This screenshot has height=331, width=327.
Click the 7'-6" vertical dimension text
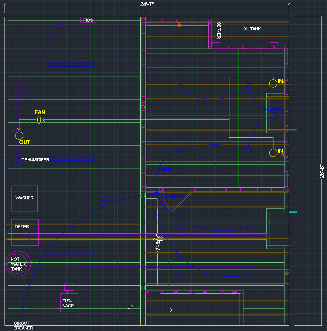(158, 242)
